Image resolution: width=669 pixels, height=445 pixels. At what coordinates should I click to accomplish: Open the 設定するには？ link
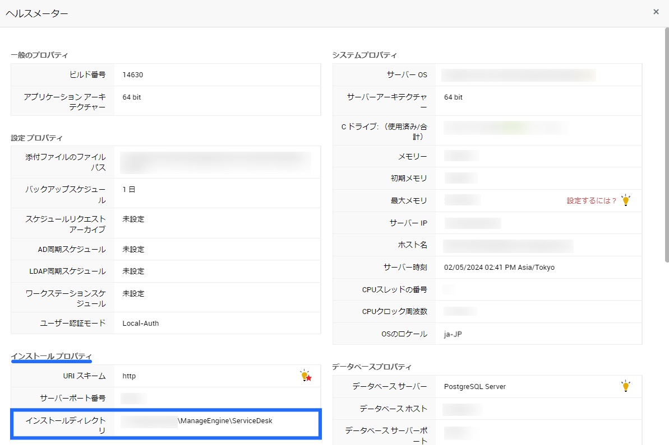click(x=592, y=201)
